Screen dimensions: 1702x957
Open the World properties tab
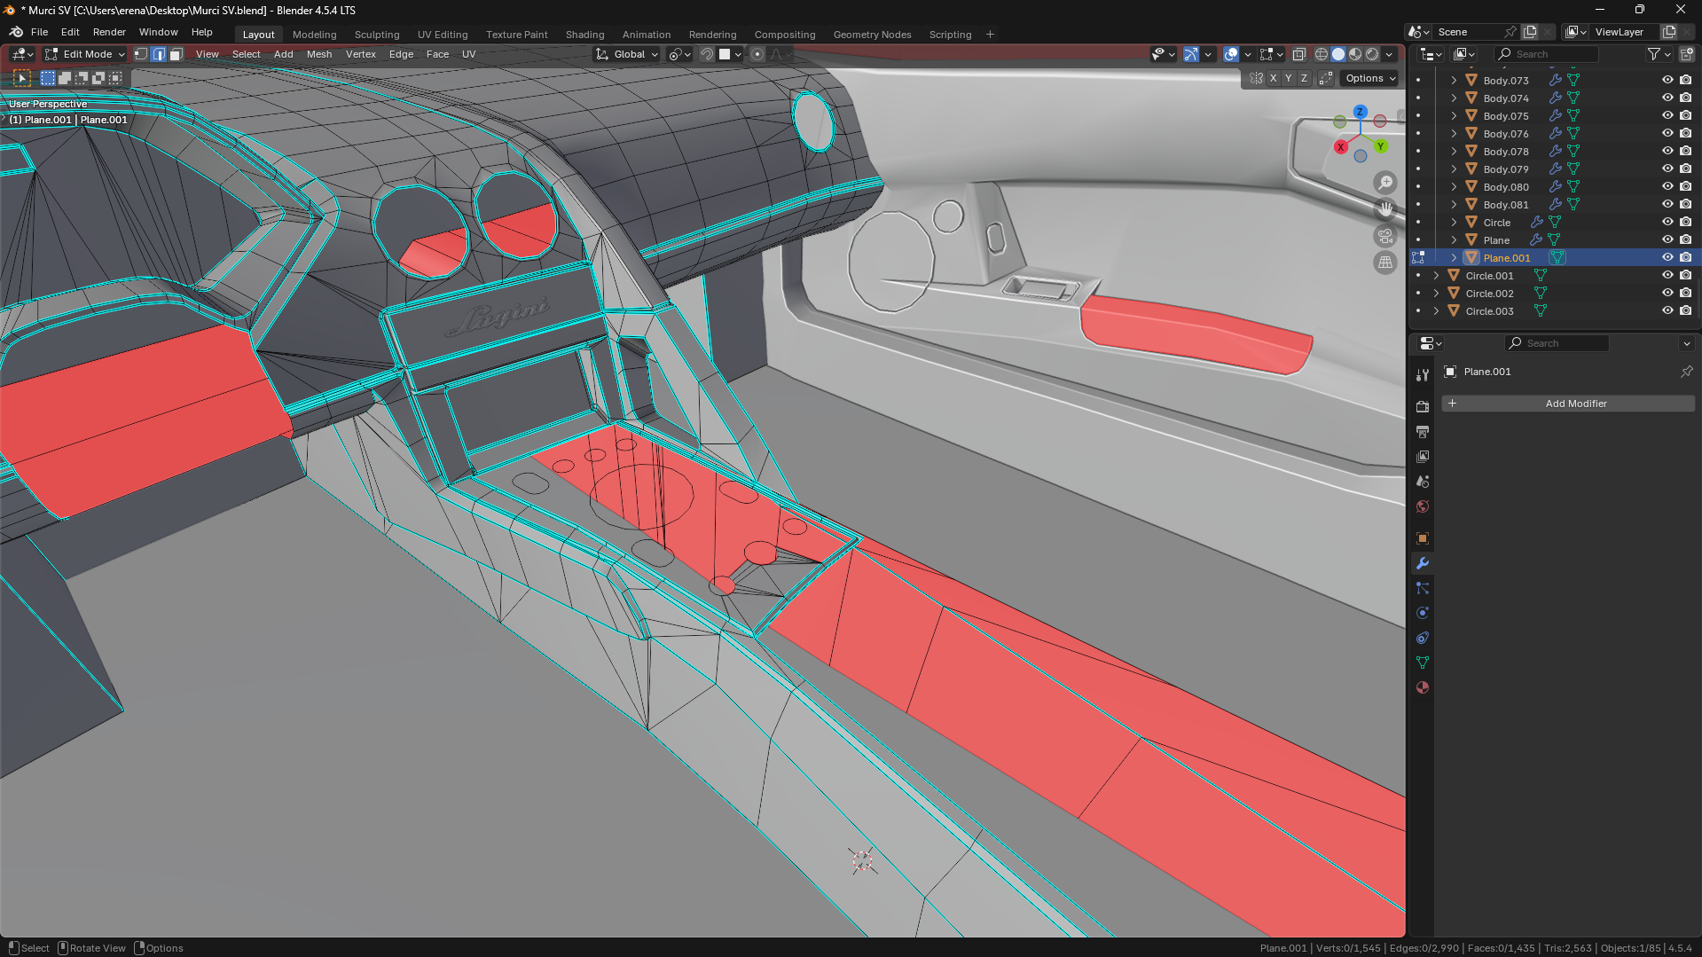click(1423, 506)
